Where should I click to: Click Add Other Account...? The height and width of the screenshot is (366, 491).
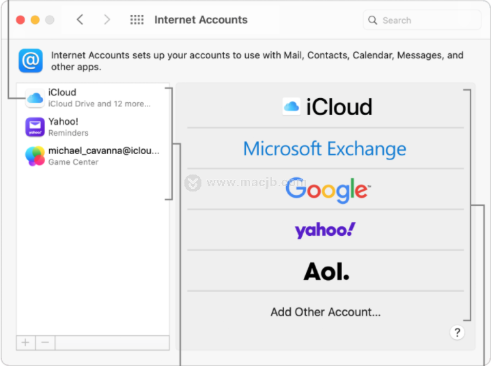click(x=325, y=312)
